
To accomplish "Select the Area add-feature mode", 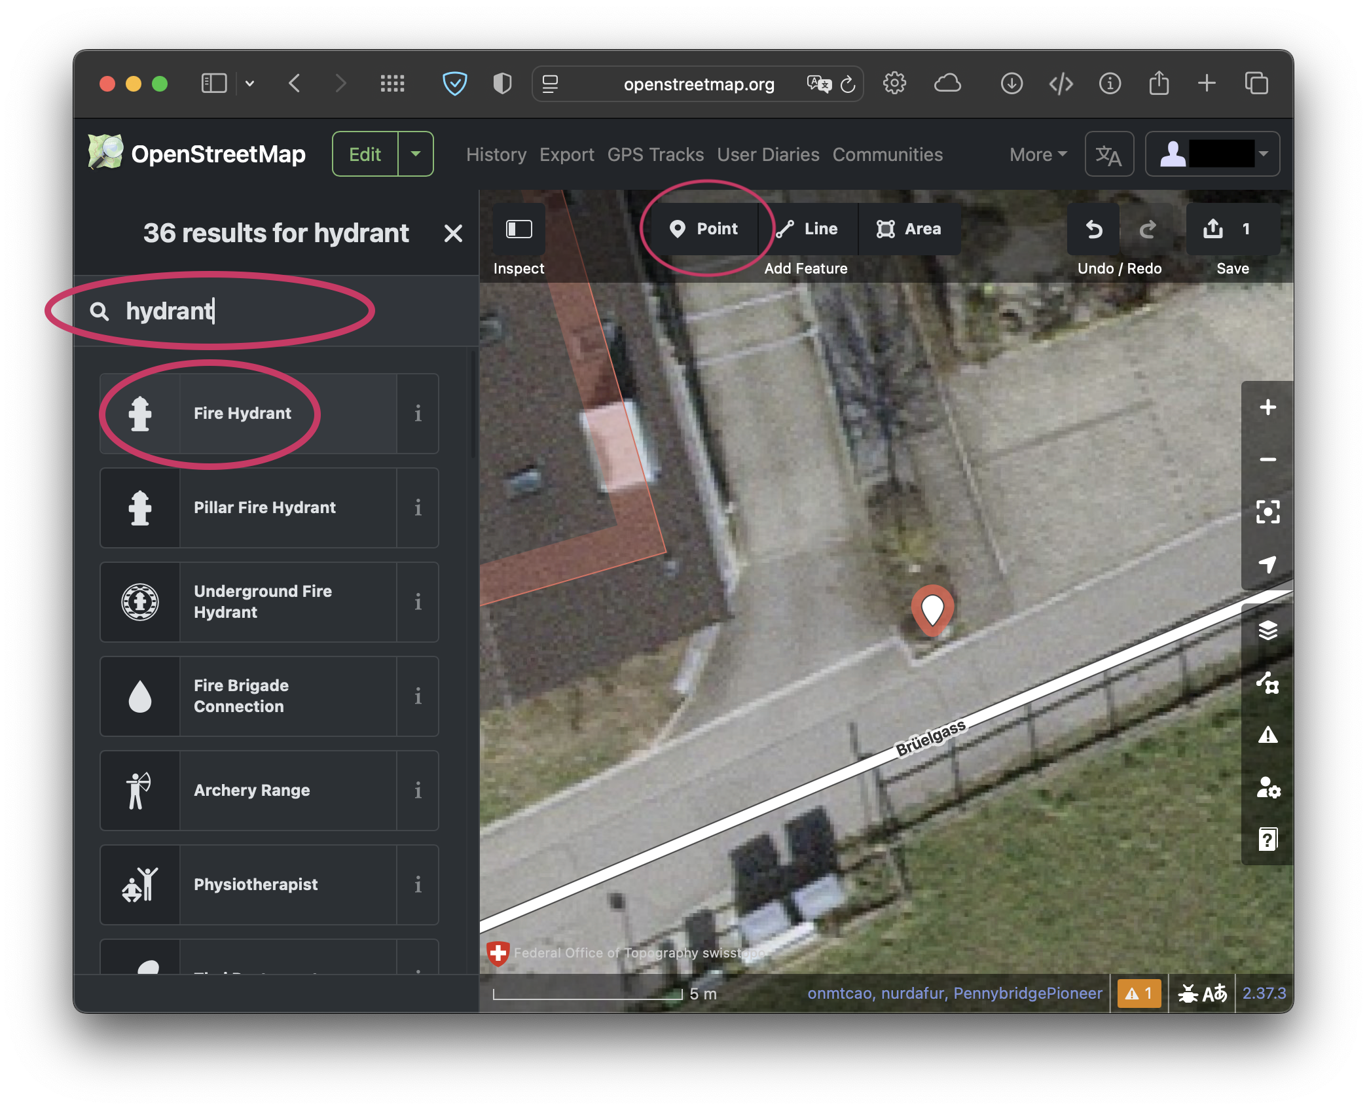I will pos(909,229).
